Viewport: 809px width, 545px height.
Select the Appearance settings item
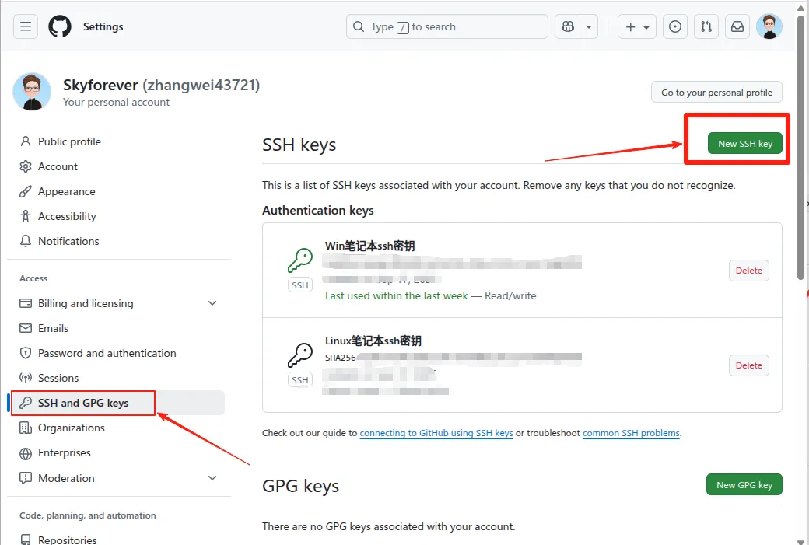pos(66,191)
